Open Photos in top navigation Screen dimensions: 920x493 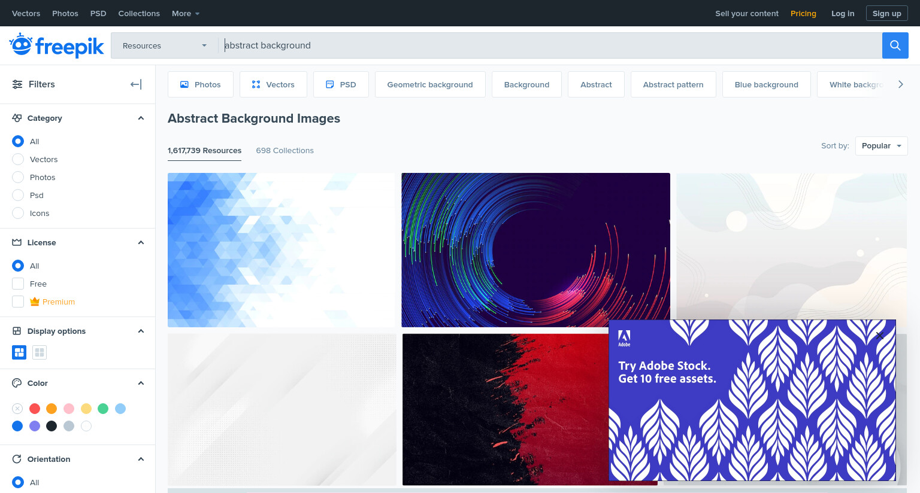click(x=65, y=13)
